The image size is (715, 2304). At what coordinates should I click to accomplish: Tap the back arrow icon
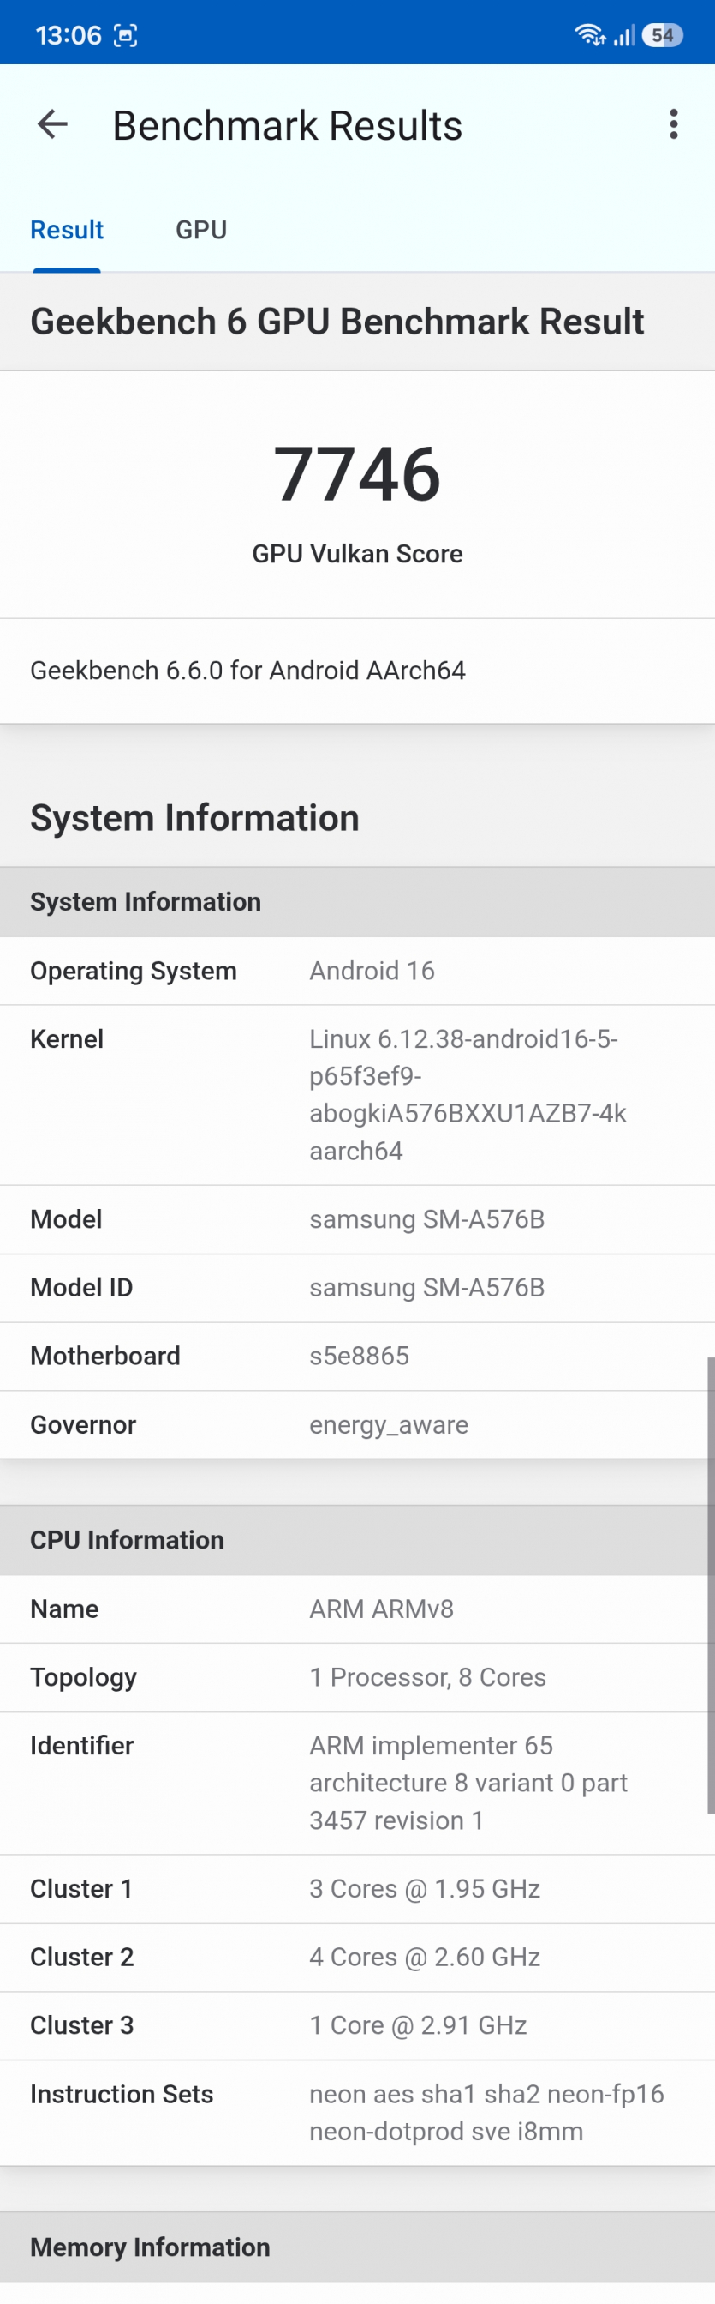(x=53, y=124)
